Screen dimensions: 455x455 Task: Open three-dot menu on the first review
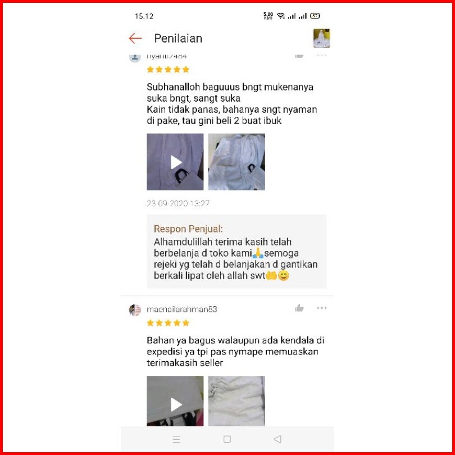coord(321,55)
